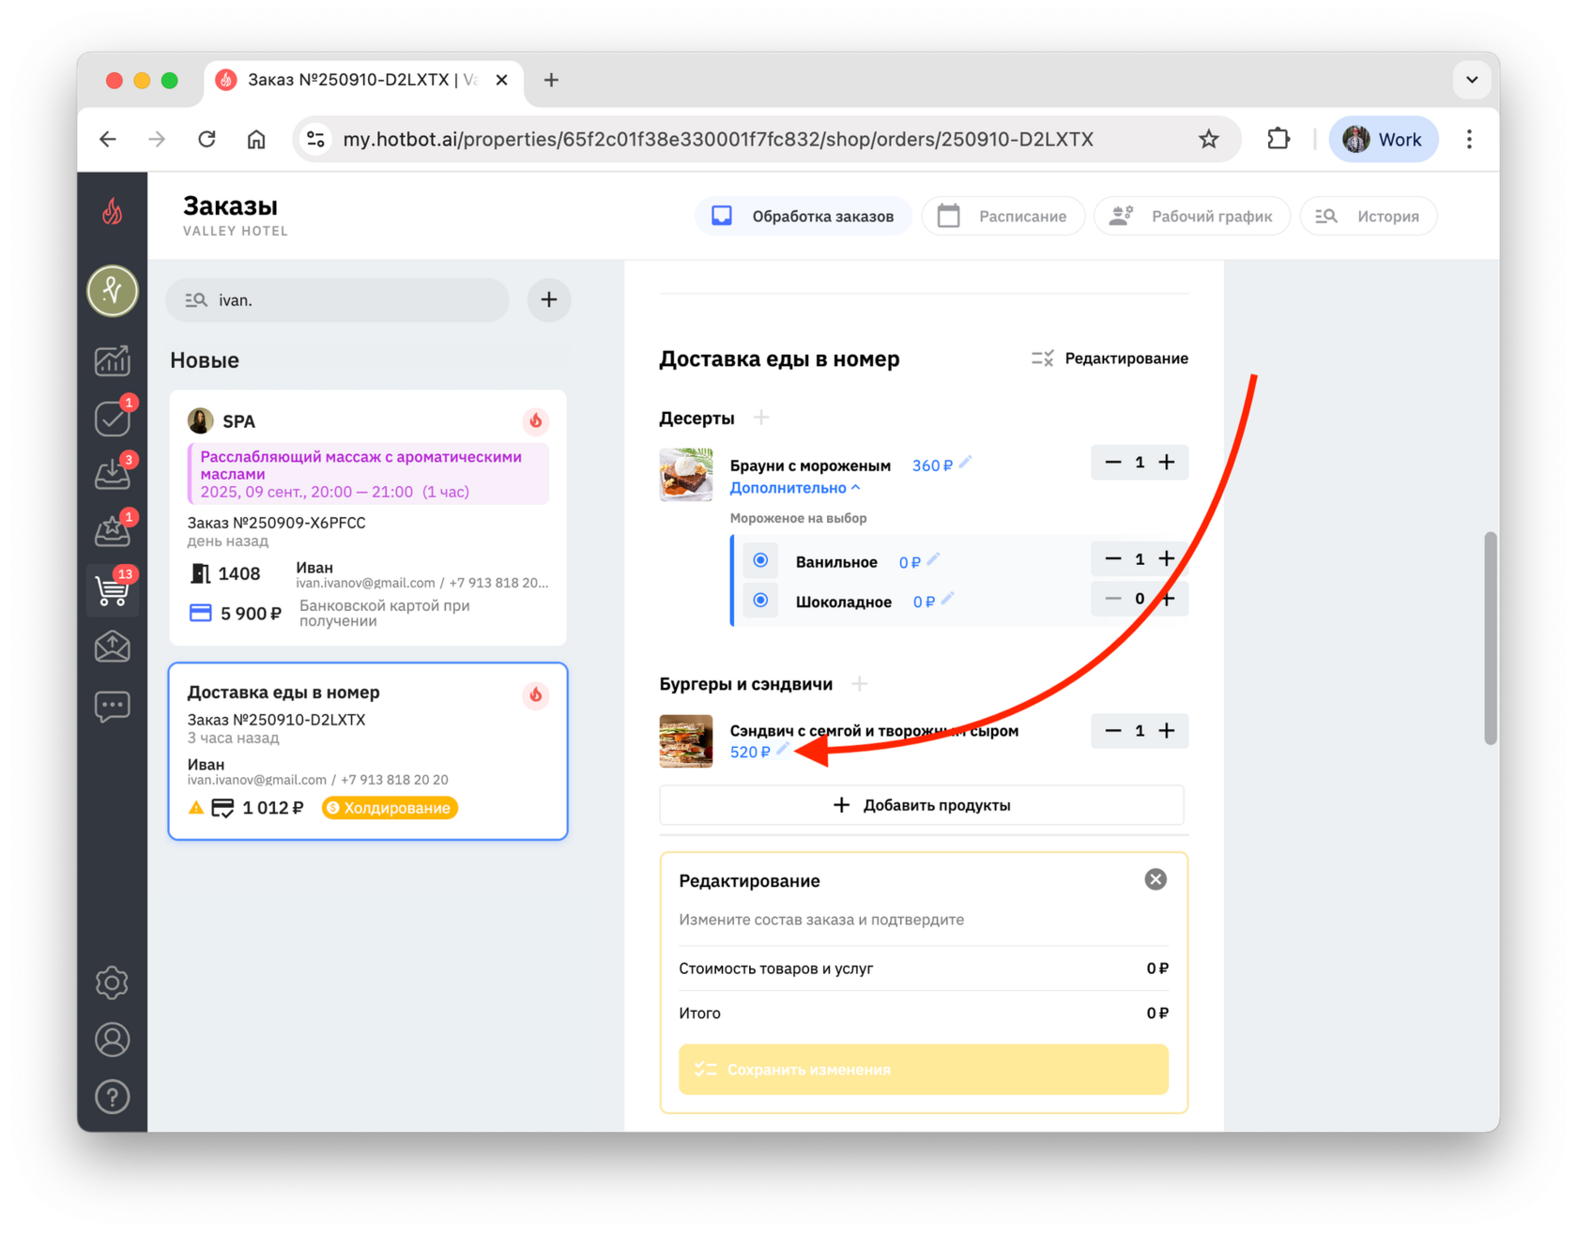Viewport: 1577px width, 1234px height.
Task: Increase Шоколадное quantity
Action: (x=1167, y=599)
